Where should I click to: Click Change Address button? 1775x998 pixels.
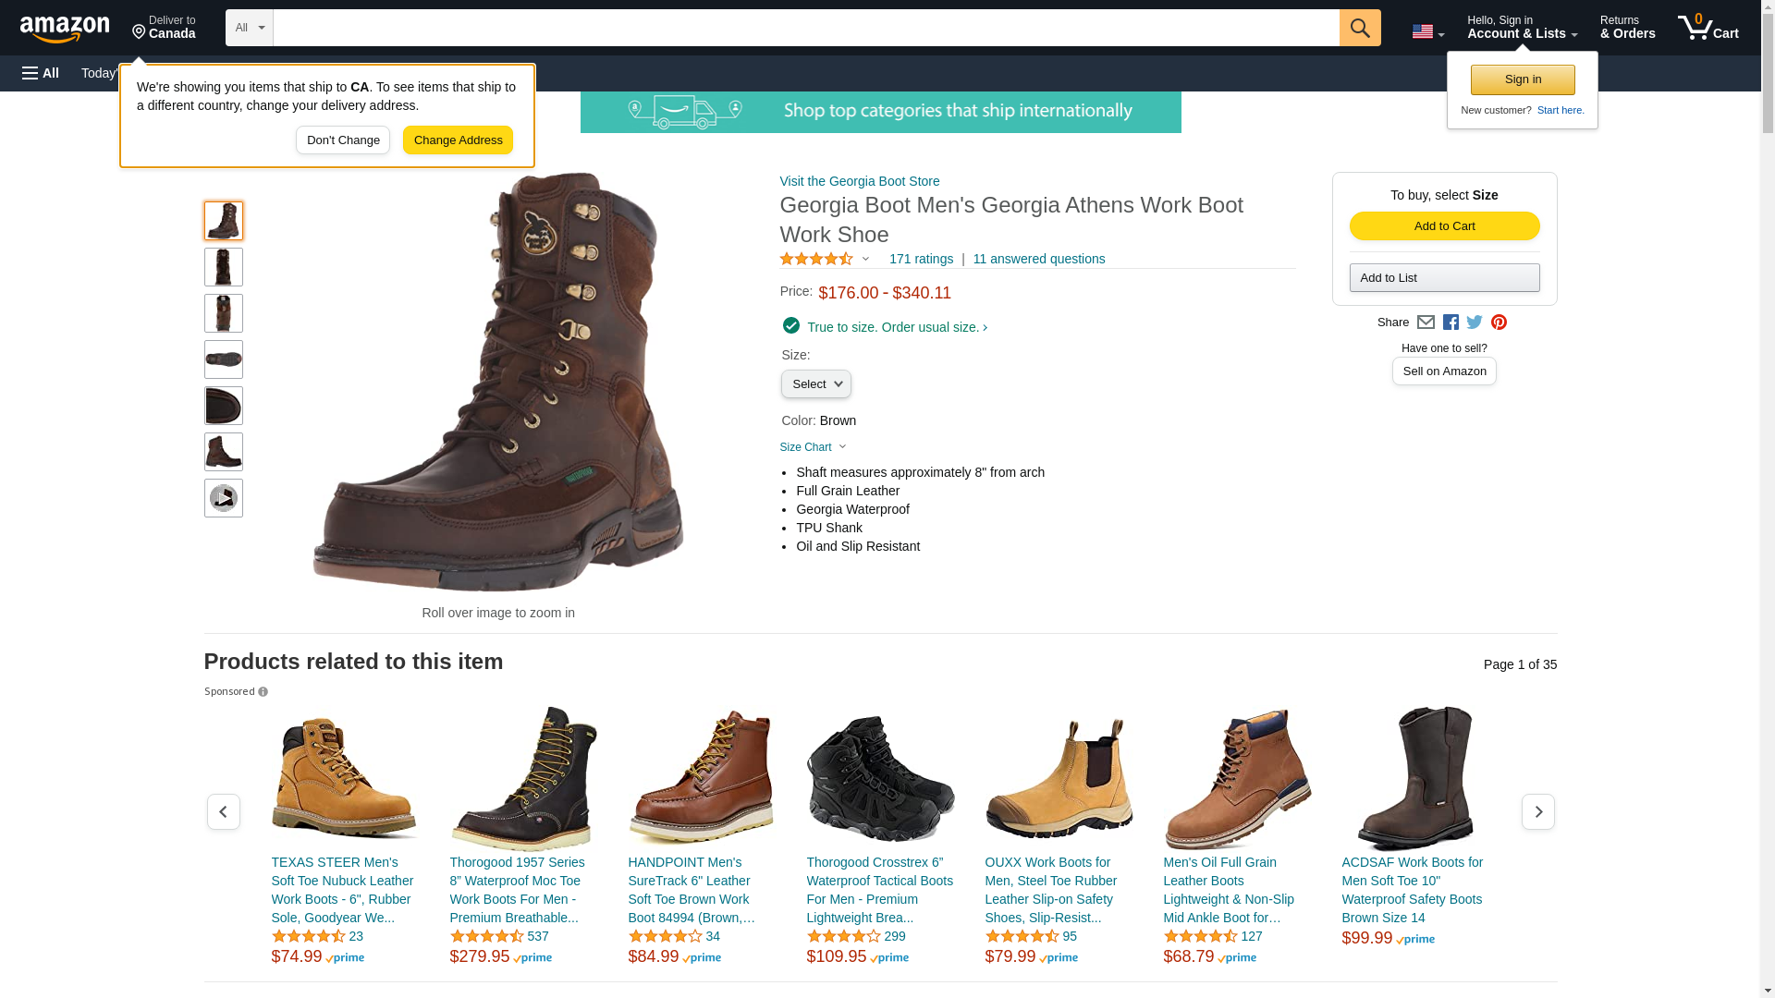pyautogui.click(x=458, y=140)
